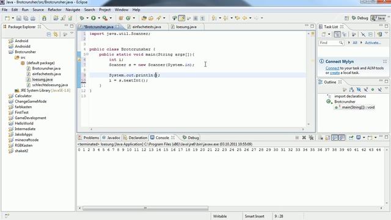This screenshot has height=220, width=391.
Task: Click the Search flashlight icon in the toolbar
Action: coord(159,18)
